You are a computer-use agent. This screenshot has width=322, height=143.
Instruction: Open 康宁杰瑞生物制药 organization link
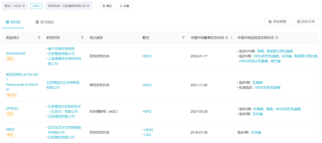(x=61, y=49)
